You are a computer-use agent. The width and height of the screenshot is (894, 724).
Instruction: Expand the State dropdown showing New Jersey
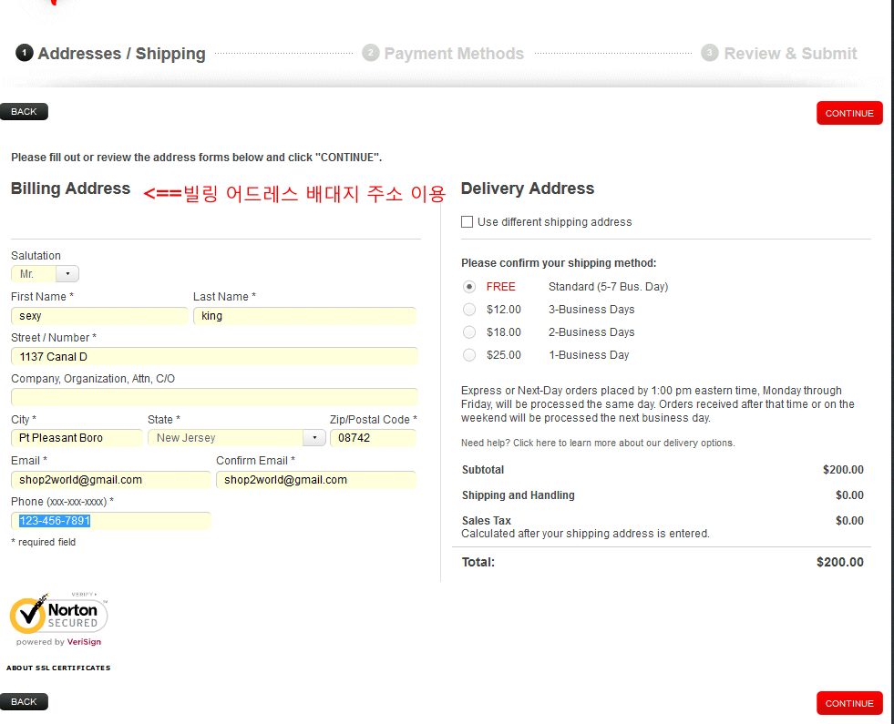[236, 438]
